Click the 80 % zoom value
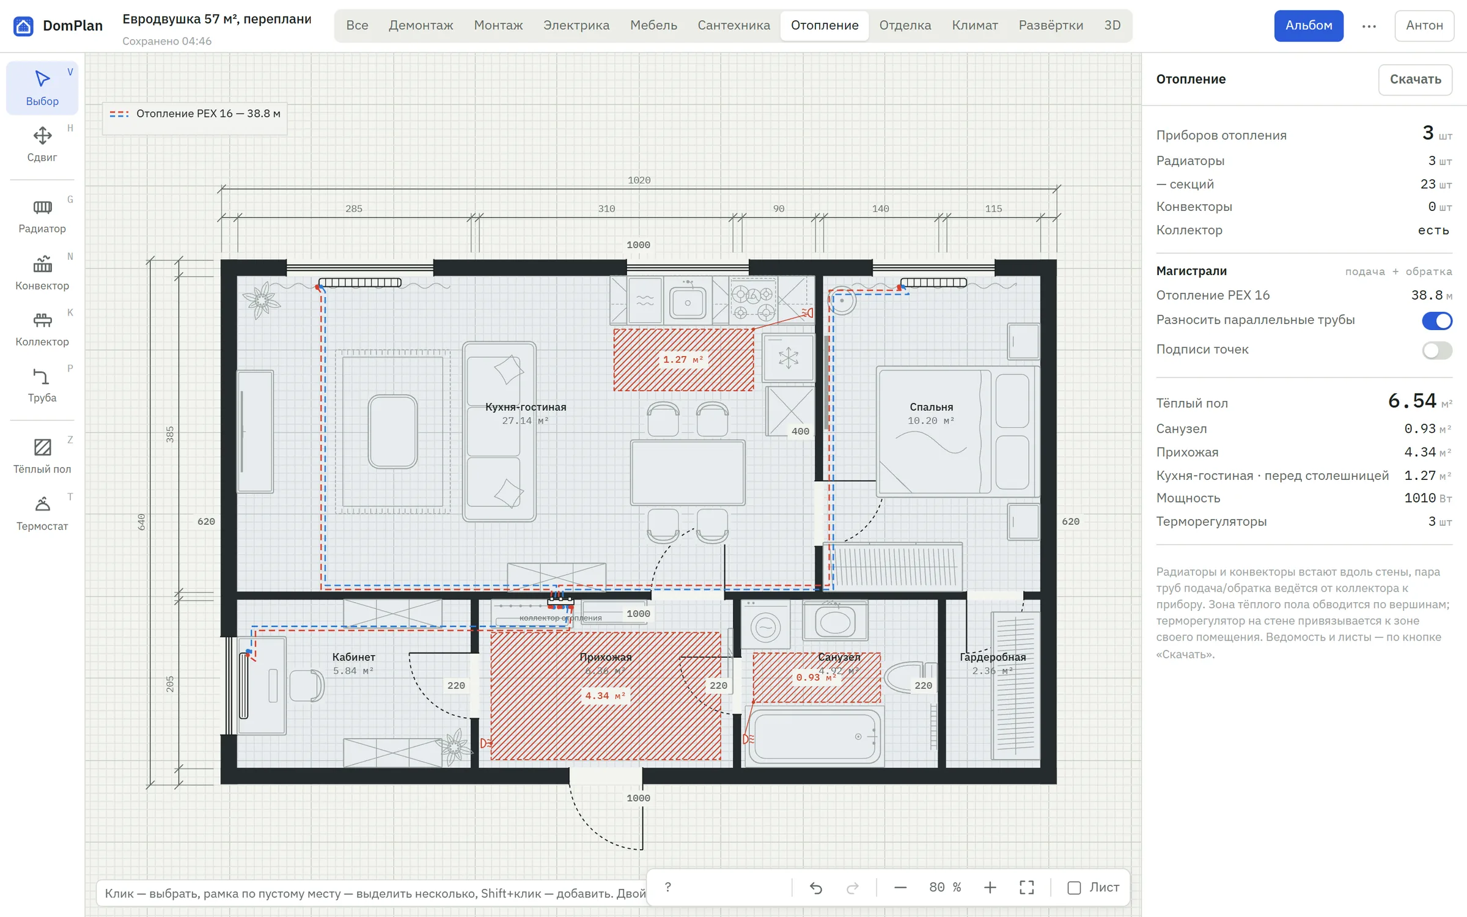This screenshot has width=1467, height=917. (945, 887)
